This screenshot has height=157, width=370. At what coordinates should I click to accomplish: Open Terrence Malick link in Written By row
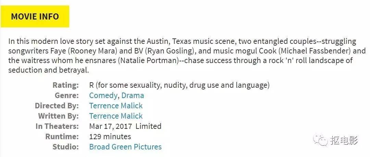116,116
